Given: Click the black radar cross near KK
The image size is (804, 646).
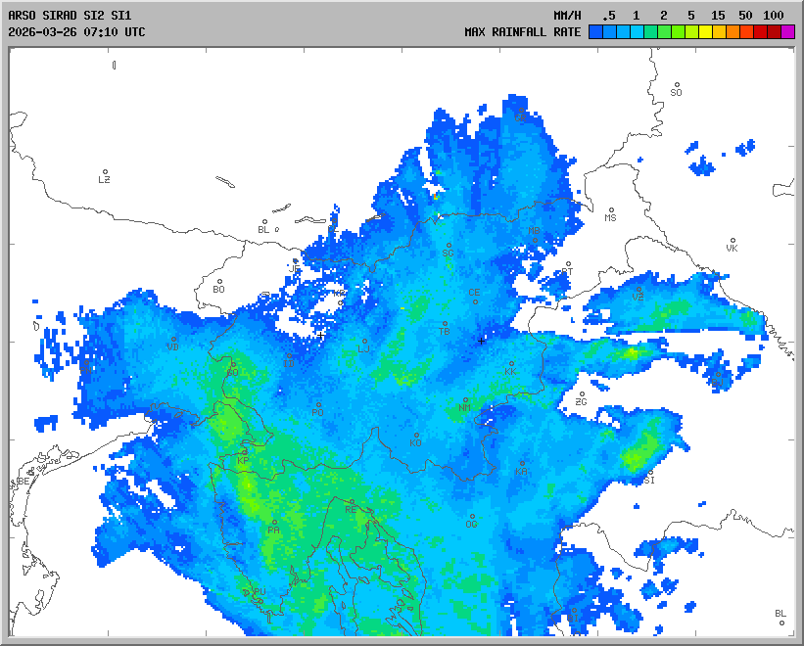Looking at the screenshot, I should point(481,341).
